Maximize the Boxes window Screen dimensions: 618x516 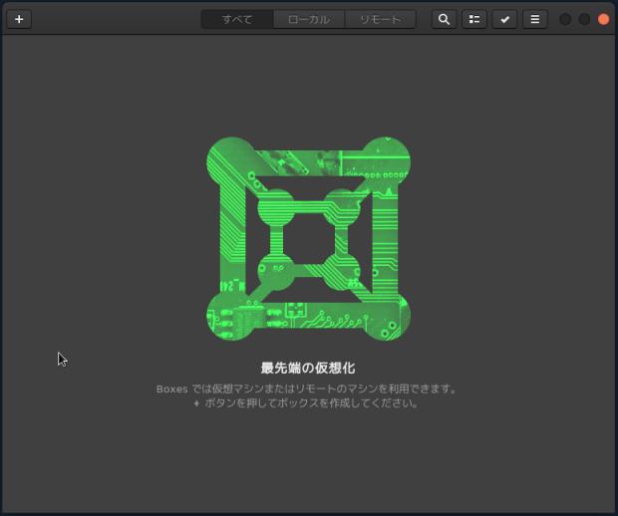(x=584, y=19)
